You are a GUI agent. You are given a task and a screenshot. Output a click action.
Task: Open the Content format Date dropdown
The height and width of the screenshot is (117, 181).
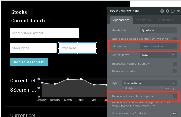[158, 55]
